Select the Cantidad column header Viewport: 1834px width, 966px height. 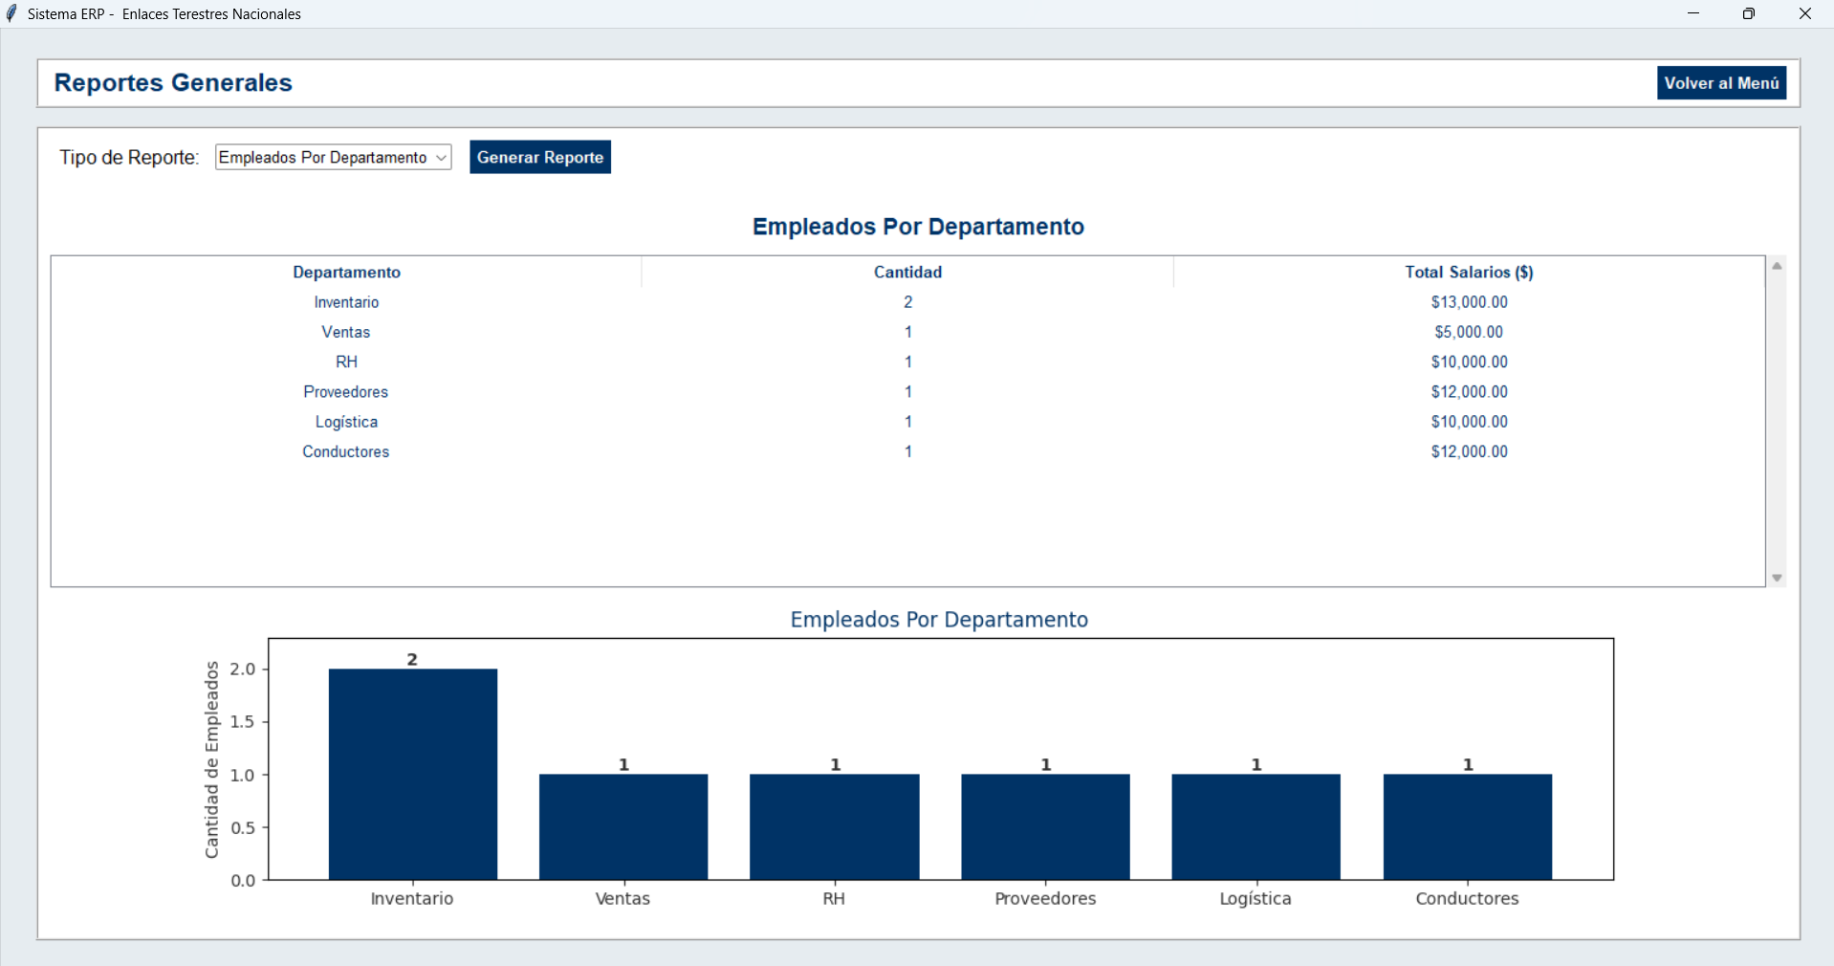coord(907,273)
